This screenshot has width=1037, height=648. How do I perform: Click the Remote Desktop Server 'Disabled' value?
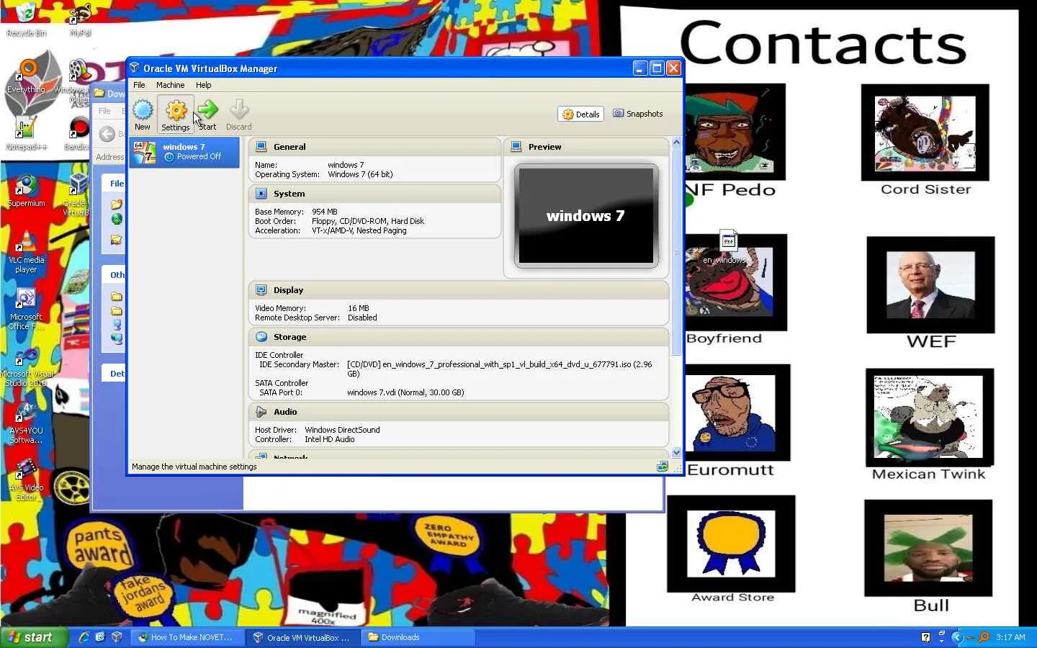point(362,318)
